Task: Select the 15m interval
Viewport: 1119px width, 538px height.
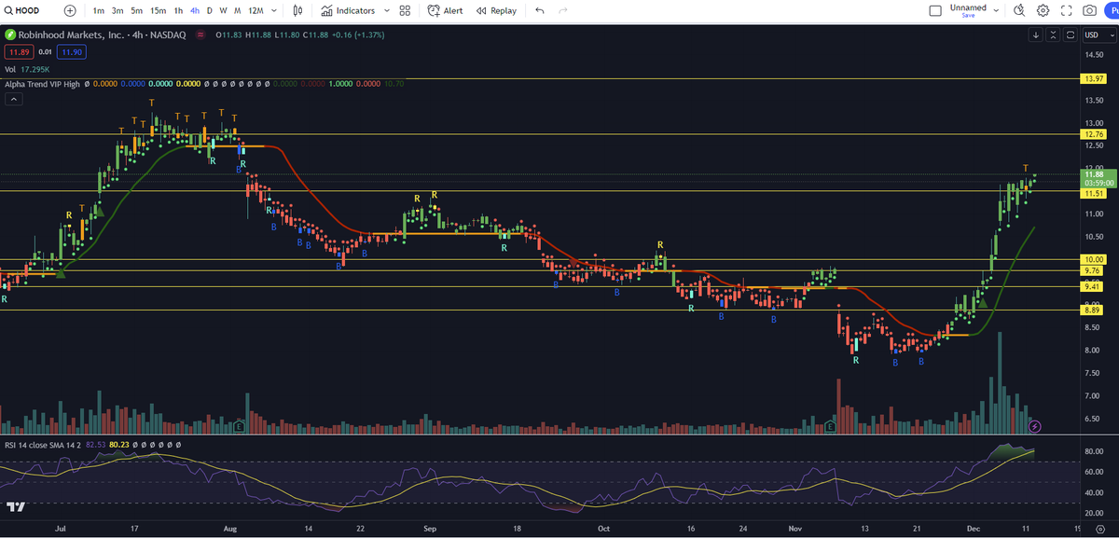Action: [159, 11]
